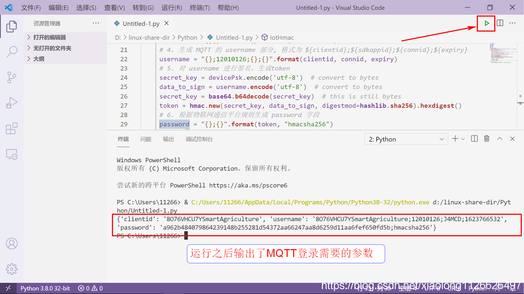This screenshot has width=524, height=294.
Task: Run Python file with play button
Action: (487, 23)
